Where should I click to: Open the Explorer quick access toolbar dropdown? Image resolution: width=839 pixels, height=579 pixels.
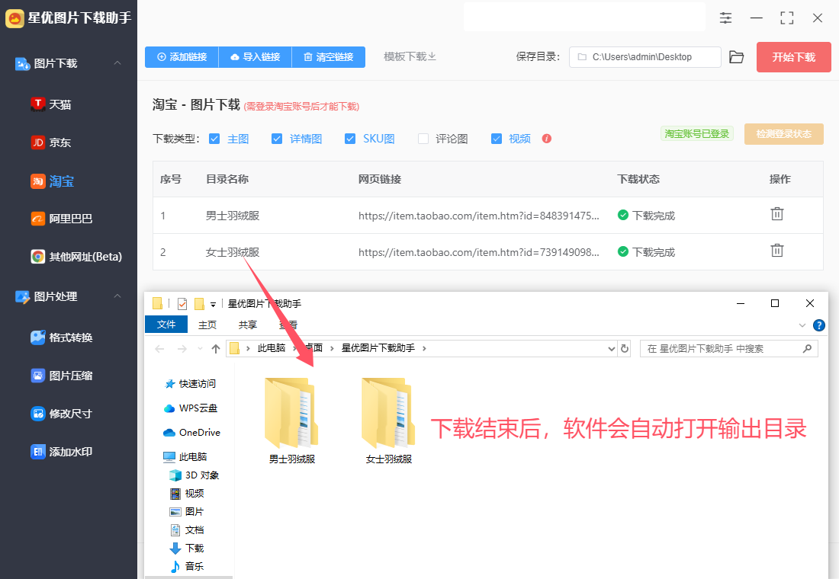213,305
